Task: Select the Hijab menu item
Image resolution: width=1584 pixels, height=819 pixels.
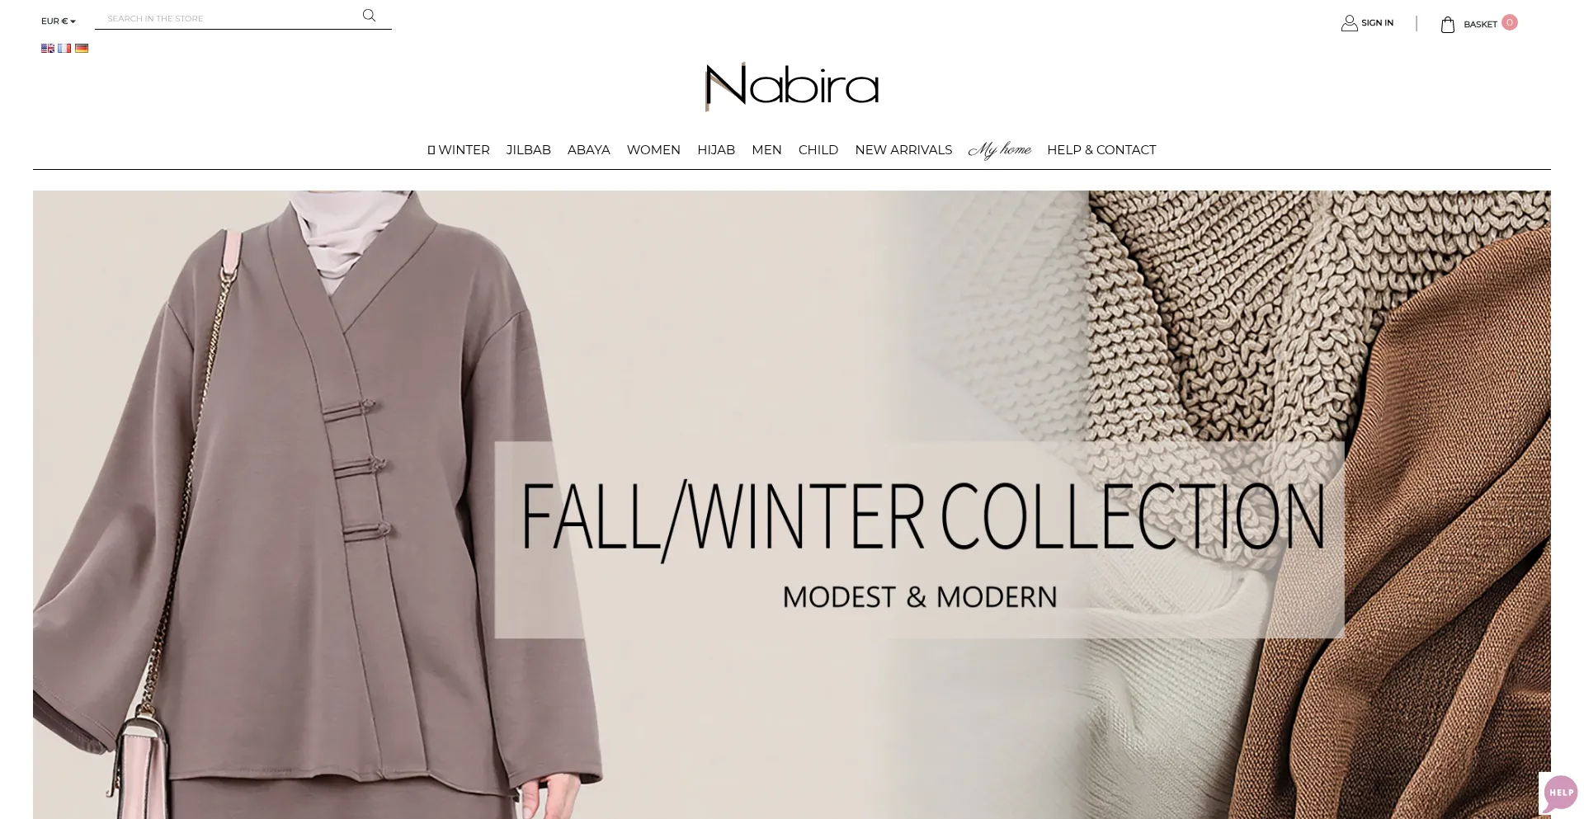Action: pos(716,150)
